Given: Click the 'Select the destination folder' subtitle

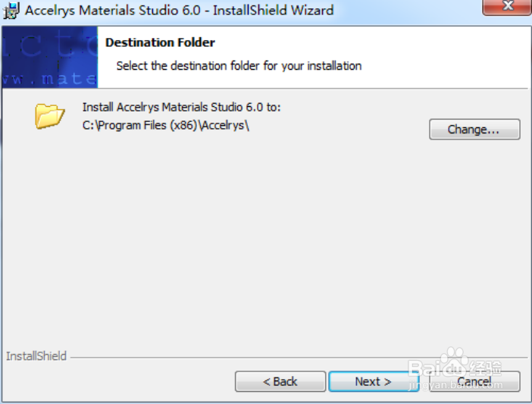Looking at the screenshot, I should click(x=239, y=66).
